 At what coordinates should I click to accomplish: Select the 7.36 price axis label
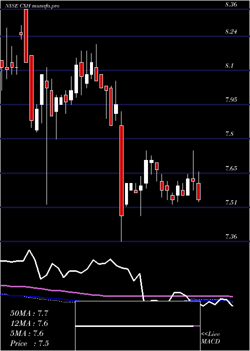tap(231, 237)
